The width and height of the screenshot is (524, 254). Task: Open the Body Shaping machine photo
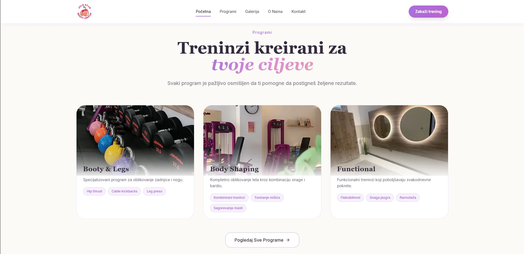pos(262,140)
